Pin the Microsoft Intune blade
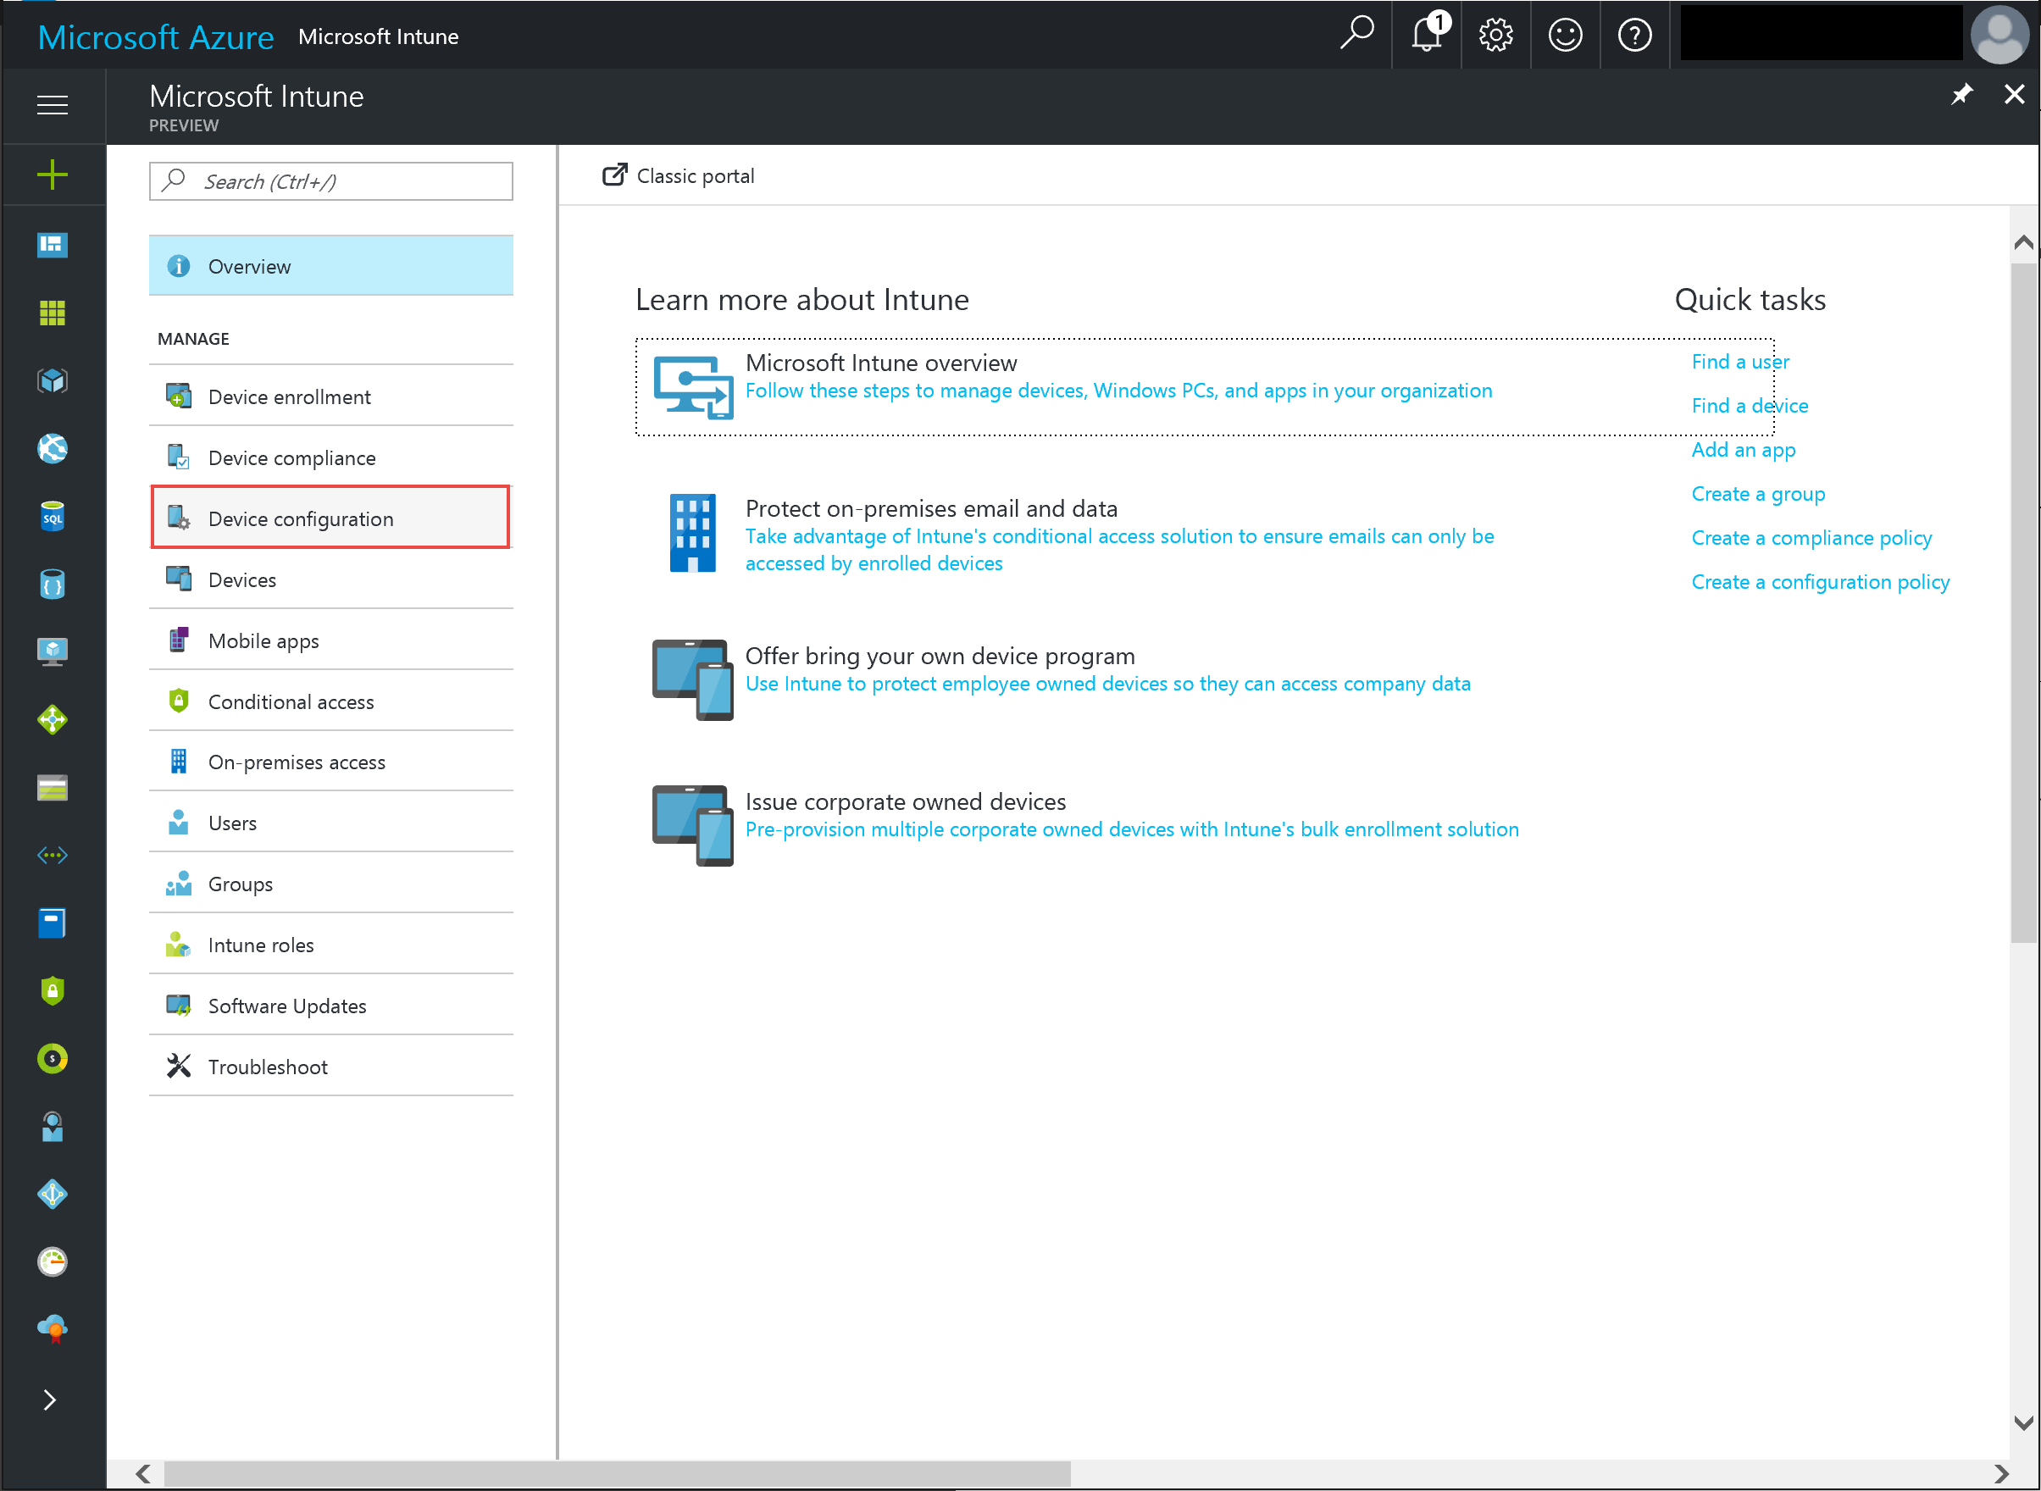 1961,95
